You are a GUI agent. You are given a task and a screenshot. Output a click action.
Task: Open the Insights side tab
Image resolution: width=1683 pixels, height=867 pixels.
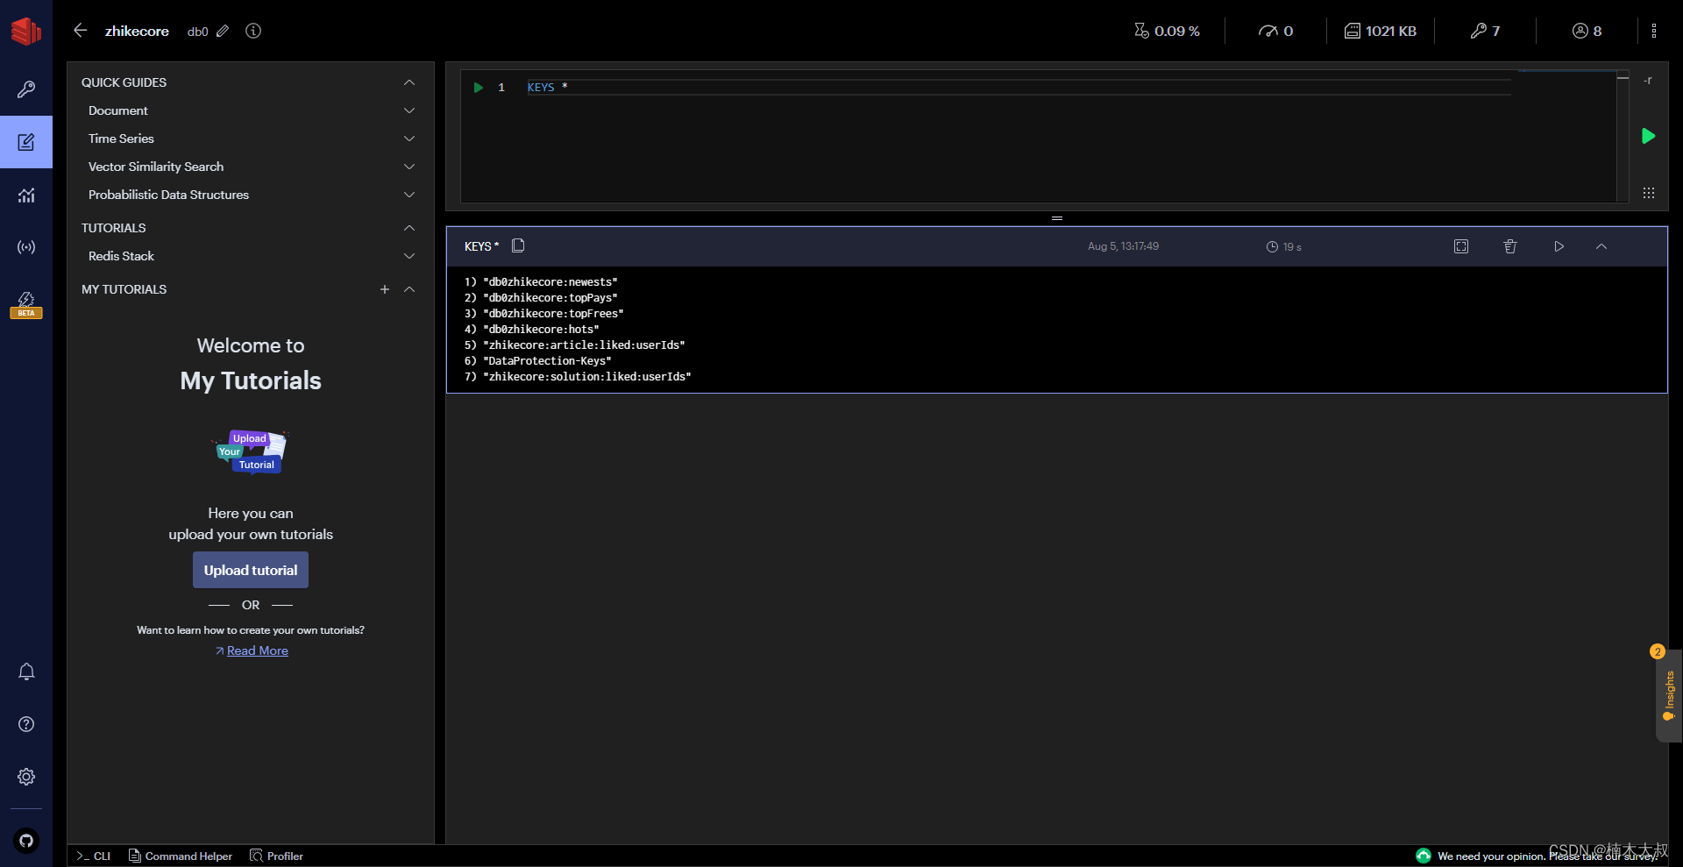[1669, 695]
